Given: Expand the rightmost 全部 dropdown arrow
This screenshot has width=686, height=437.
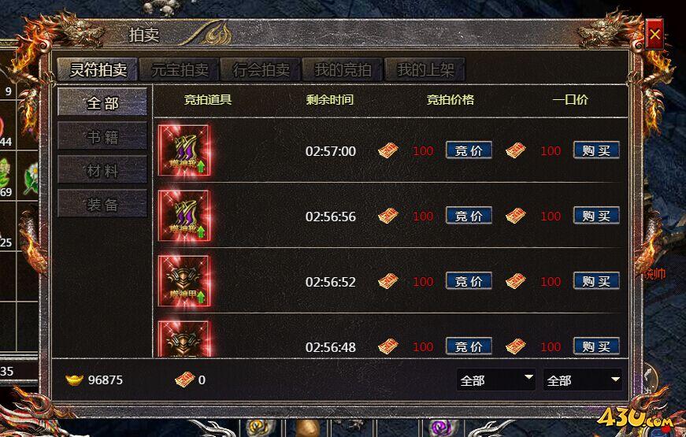Looking at the screenshot, I should 615,379.
